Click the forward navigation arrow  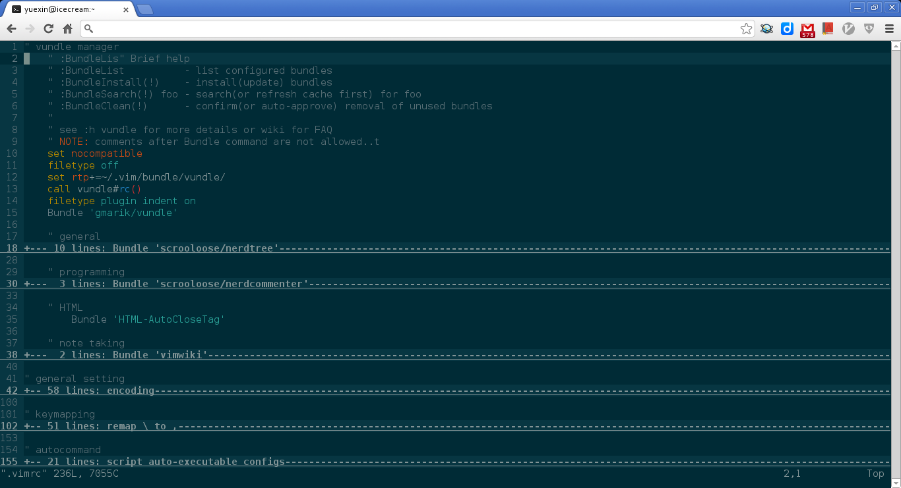point(30,28)
